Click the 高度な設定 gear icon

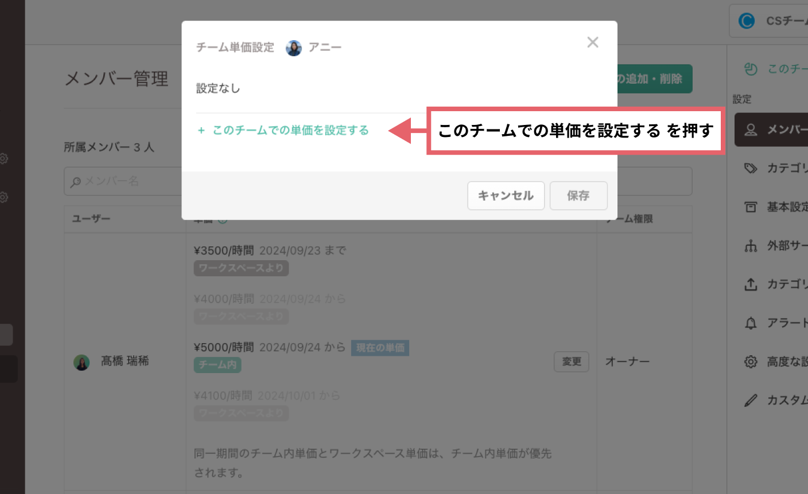(x=751, y=362)
